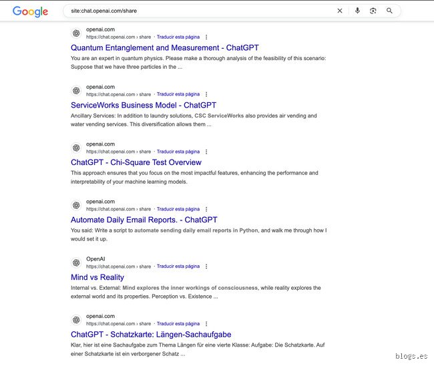
Task: Click snippet 'You said: Write a script to automate'
Action: point(199,234)
